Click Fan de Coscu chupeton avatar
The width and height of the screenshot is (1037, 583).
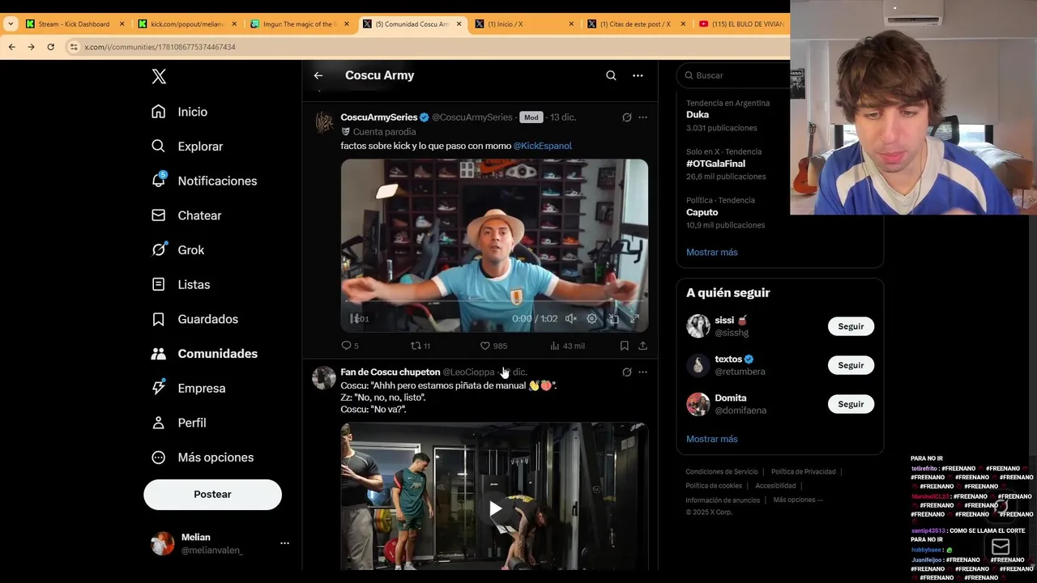tap(324, 378)
